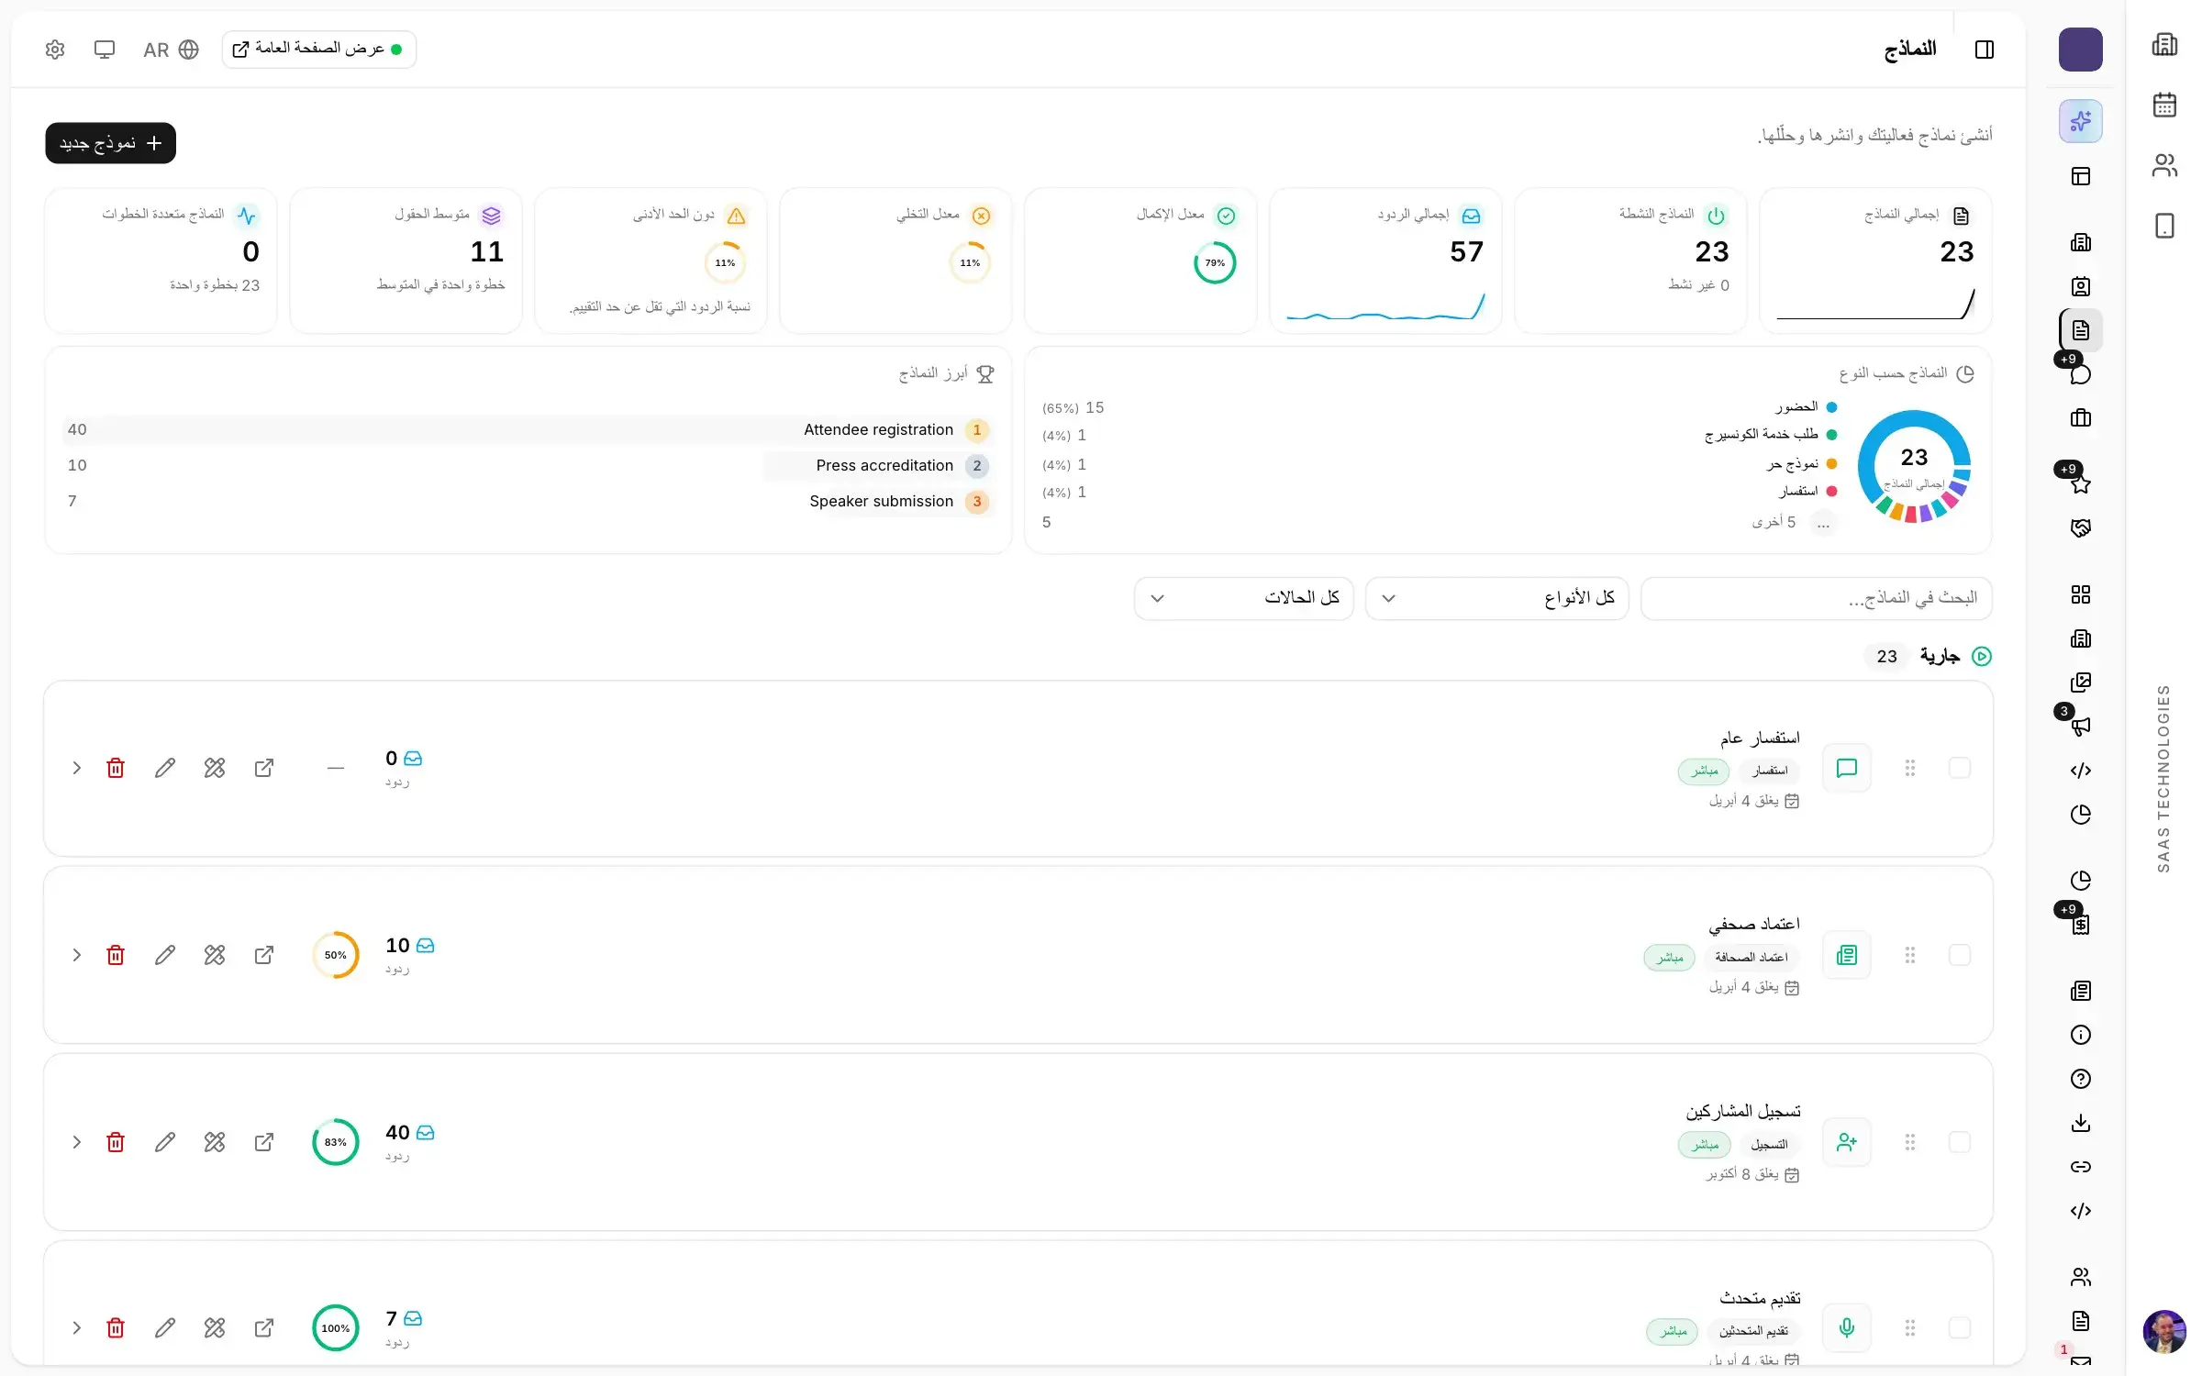Open the تسجيل المشاركين form in a new window
2202x1376 pixels.
(x=264, y=1142)
